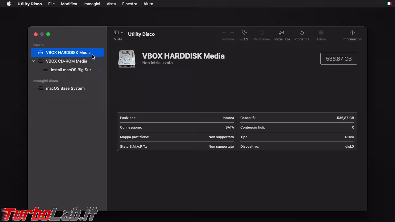Collapse the VBOX CD-ROM Media tree
Screen dimensions: 395x222
pyautogui.click(x=34, y=61)
